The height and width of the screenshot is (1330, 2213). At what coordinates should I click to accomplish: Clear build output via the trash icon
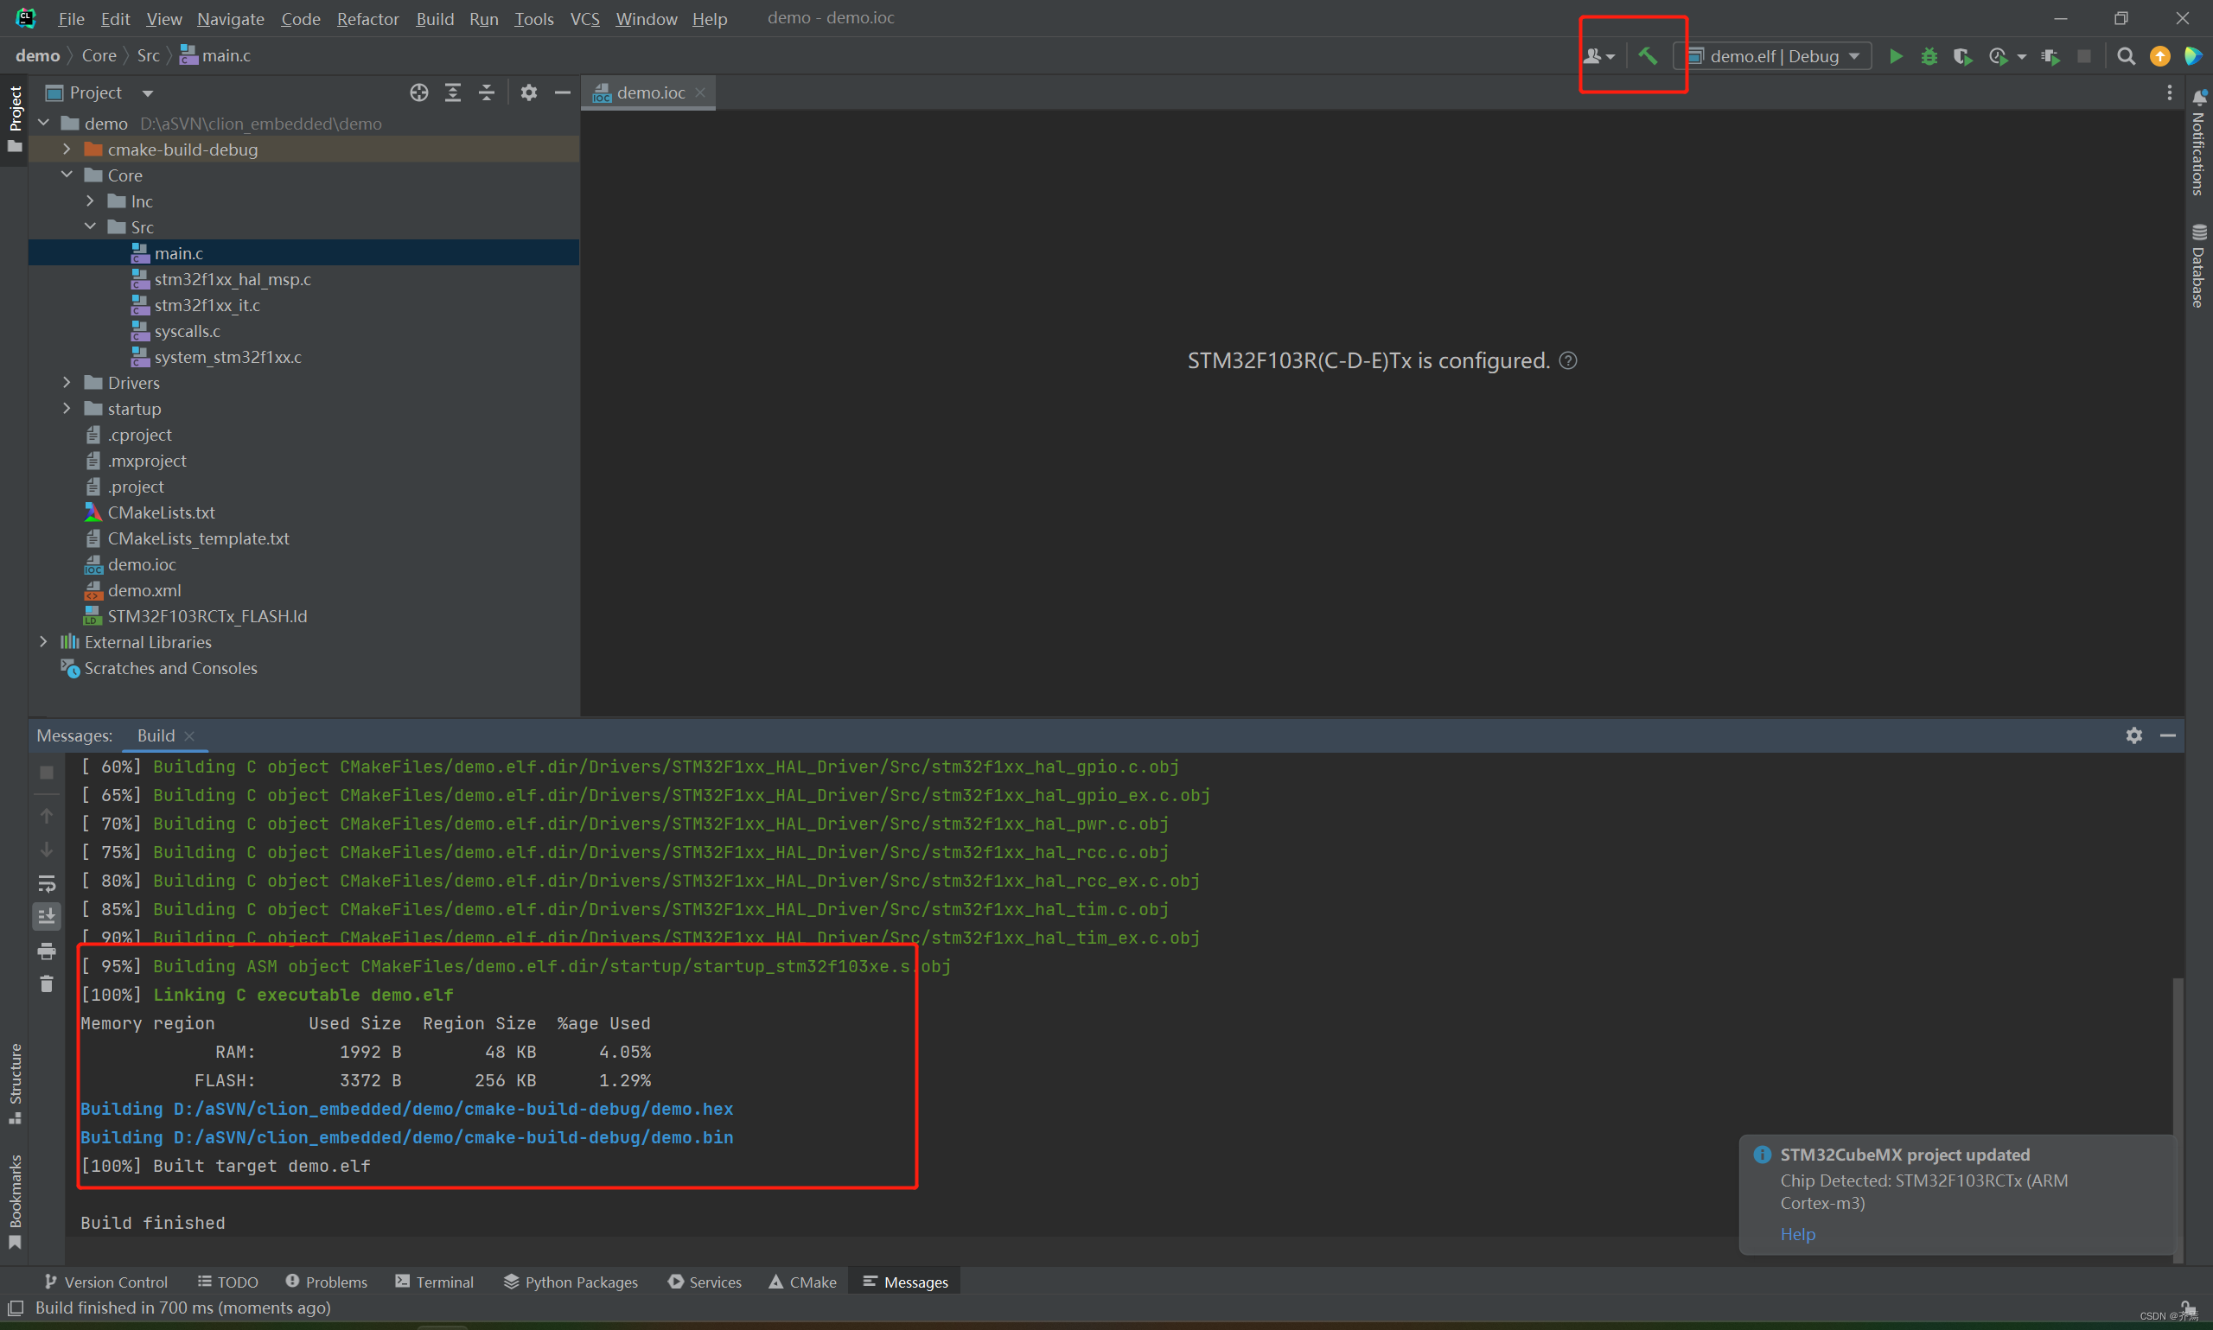47,984
